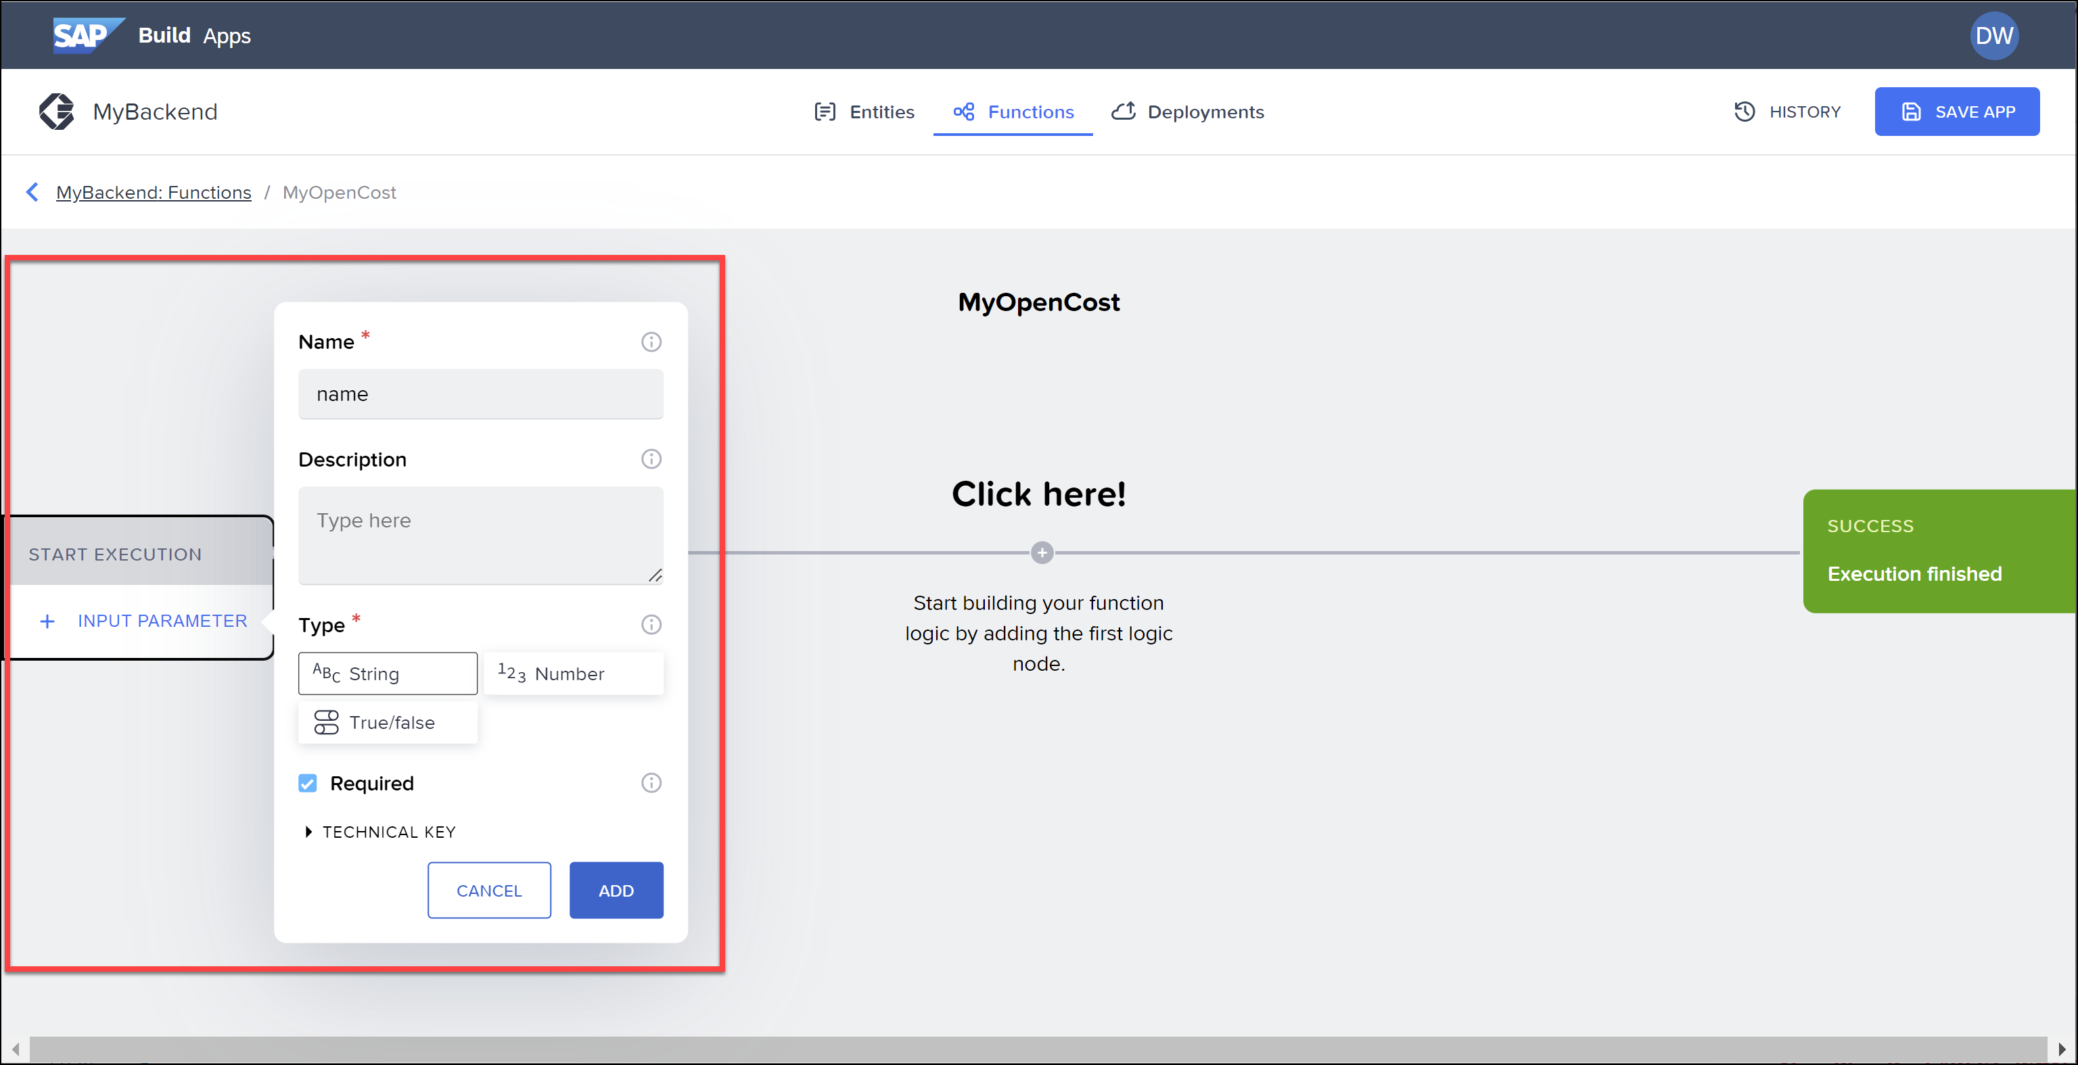
Task: Click the plus node on the logic line
Action: pyautogui.click(x=1042, y=553)
